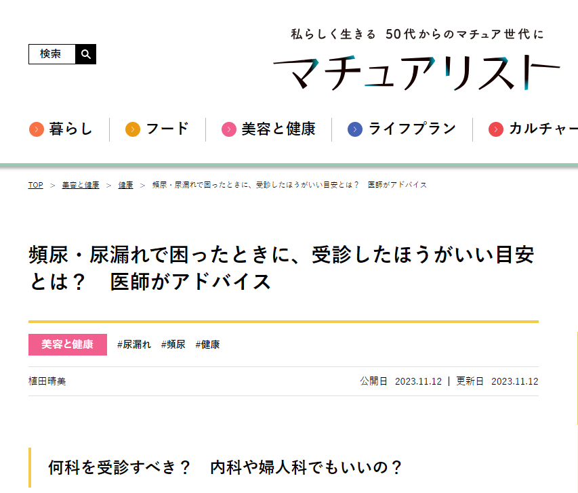Click the 更新日 2023.11.12 date
The image size is (578, 493).
point(497,381)
